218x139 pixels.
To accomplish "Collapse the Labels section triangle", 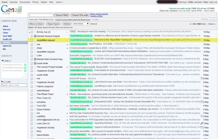I will (x=2, y=61).
